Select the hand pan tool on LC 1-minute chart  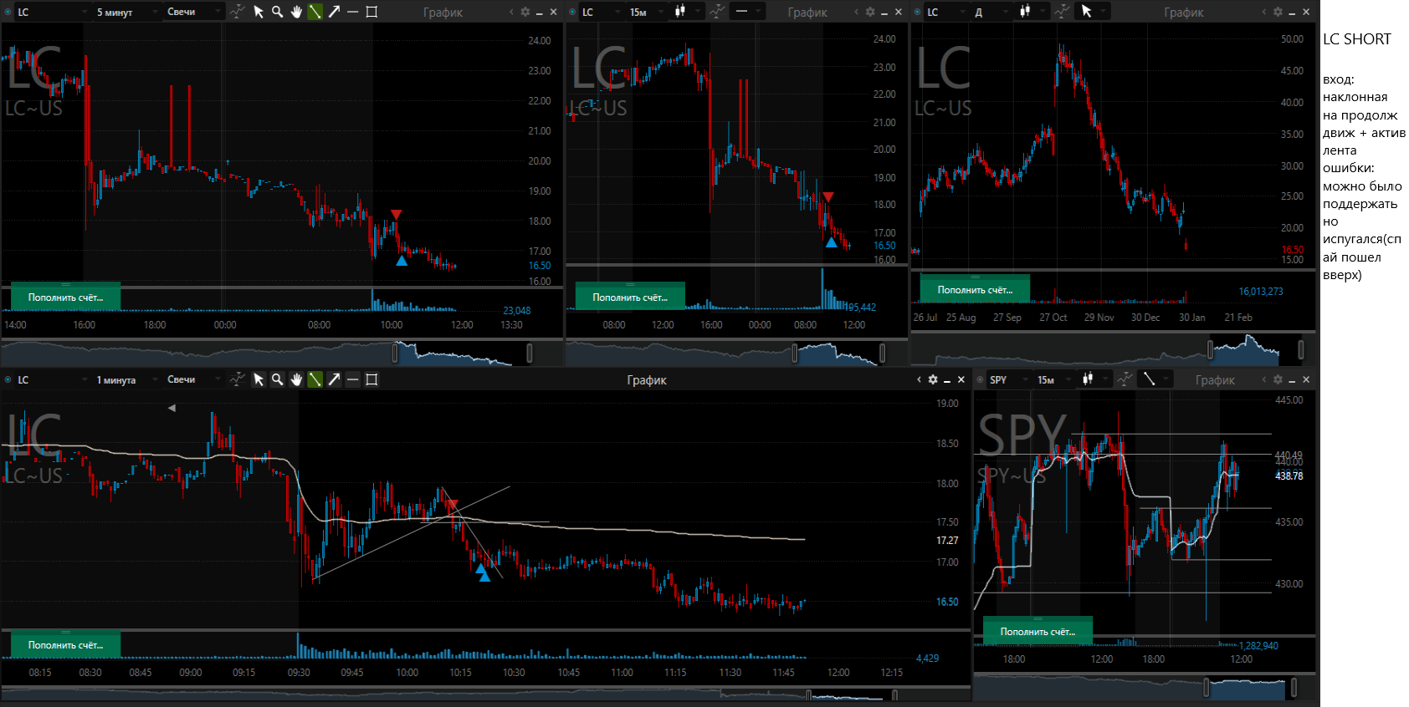click(x=296, y=379)
